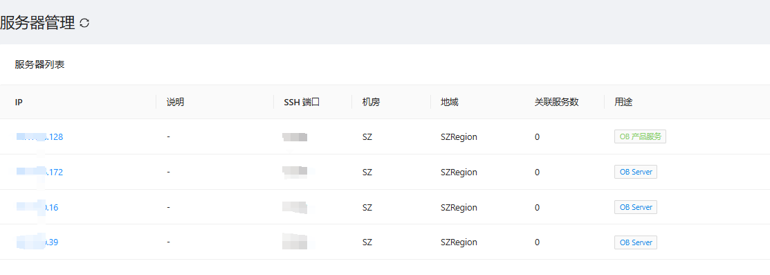The width and height of the screenshot is (770, 275).
Task: Click the green OB 产品服务 tag
Action: pyautogui.click(x=640, y=136)
